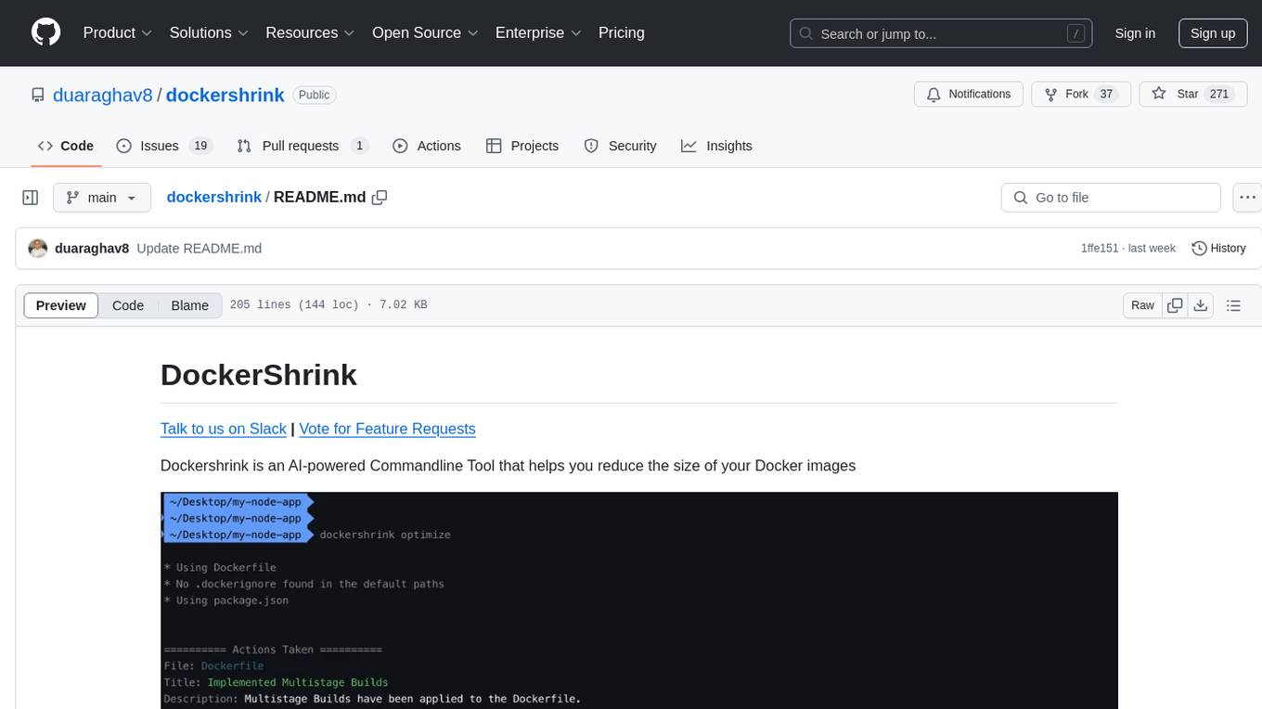Expand the Enterprise menu

[538, 32]
